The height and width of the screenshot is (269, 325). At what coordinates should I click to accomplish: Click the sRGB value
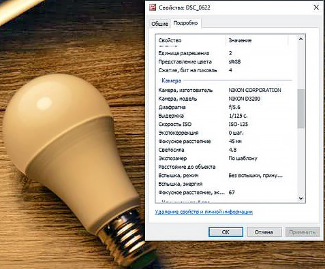(234, 62)
